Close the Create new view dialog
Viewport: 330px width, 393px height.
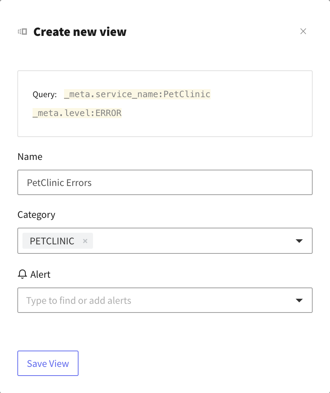pos(303,31)
